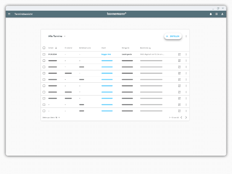This screenshot has width=232, height=174.
Task: Open the user account icon
Action: pos(222,14)
